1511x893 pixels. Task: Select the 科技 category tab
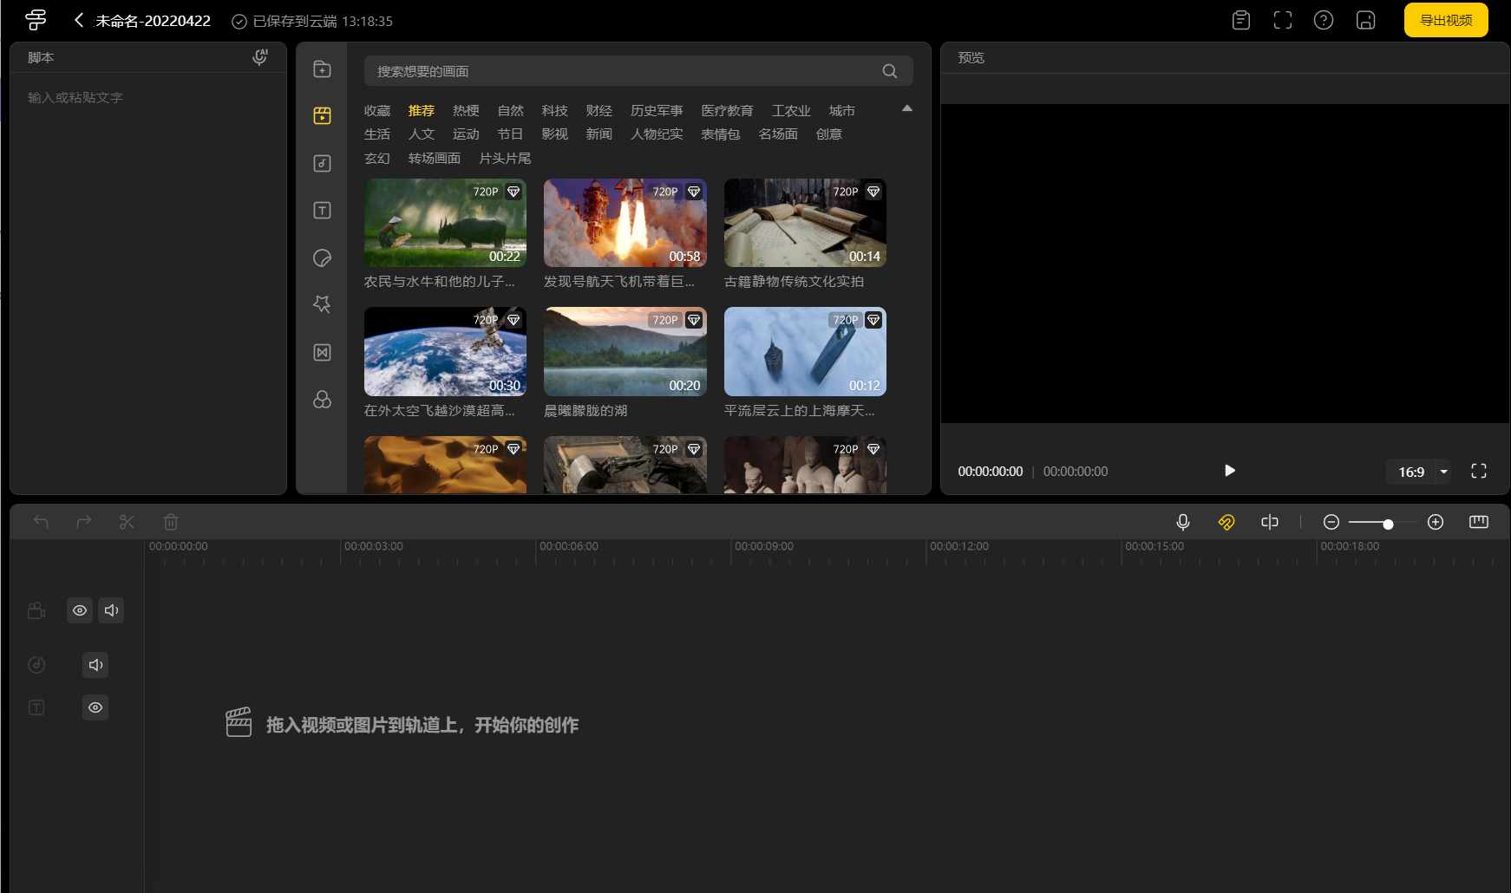pos(555,110)
